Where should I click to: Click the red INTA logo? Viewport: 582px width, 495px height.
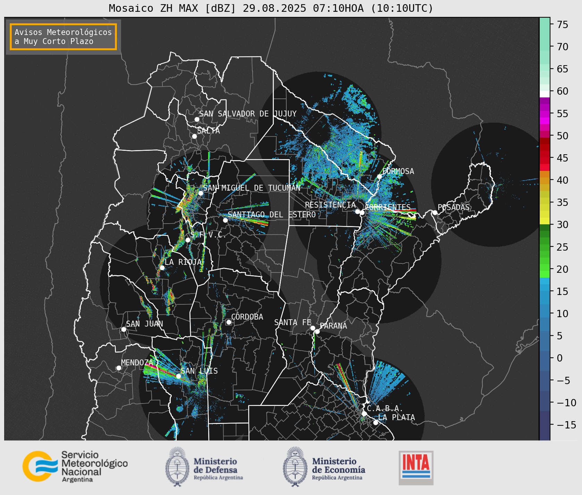pyautogui.click(x=416, y=468)
